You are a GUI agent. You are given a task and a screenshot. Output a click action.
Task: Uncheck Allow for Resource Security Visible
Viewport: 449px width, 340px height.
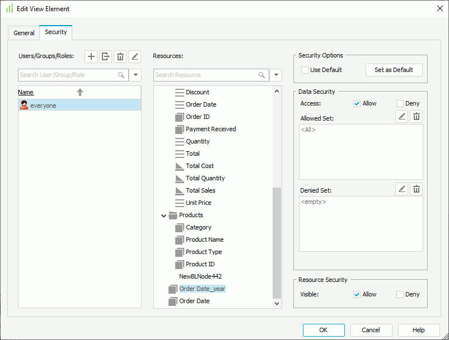pos(357,294)
